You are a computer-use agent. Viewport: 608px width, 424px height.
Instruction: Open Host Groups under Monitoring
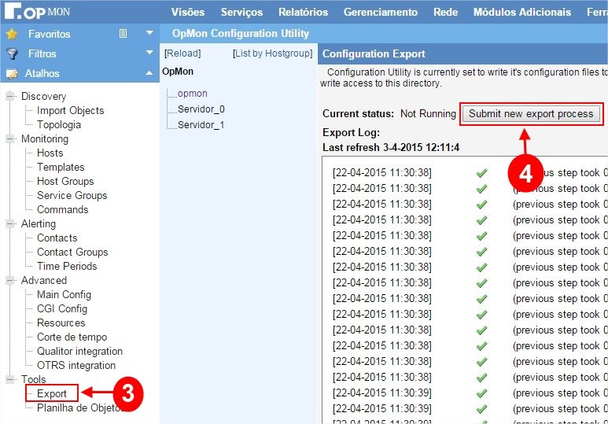65,181
